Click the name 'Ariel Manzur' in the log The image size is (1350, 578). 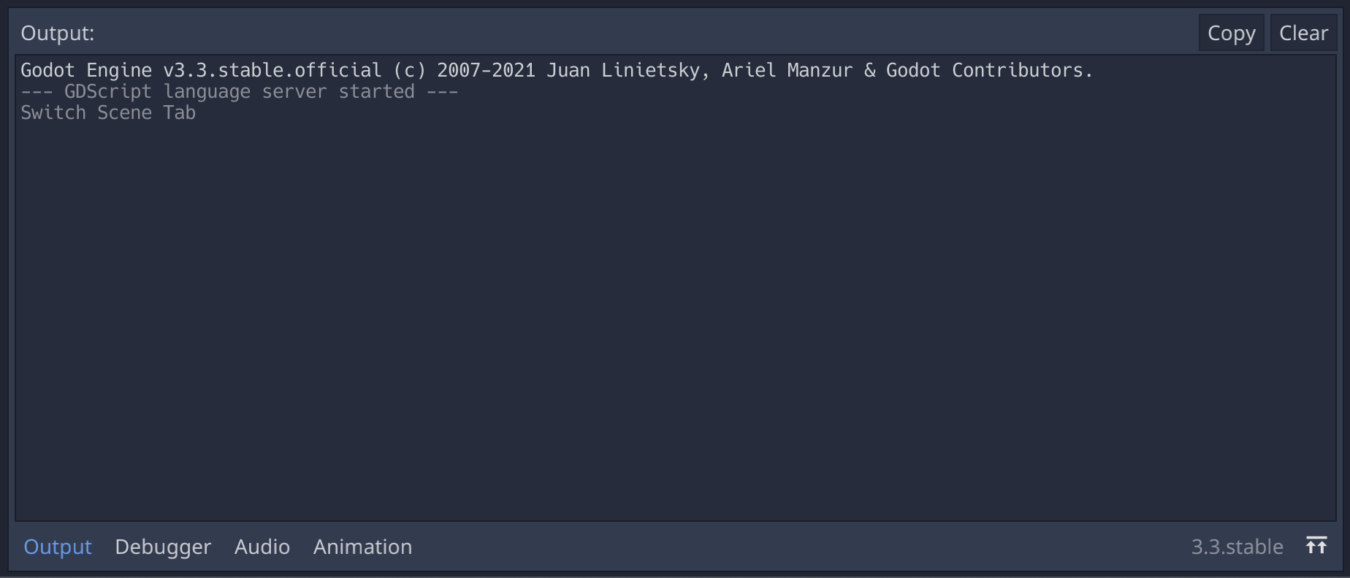(787, 71)
